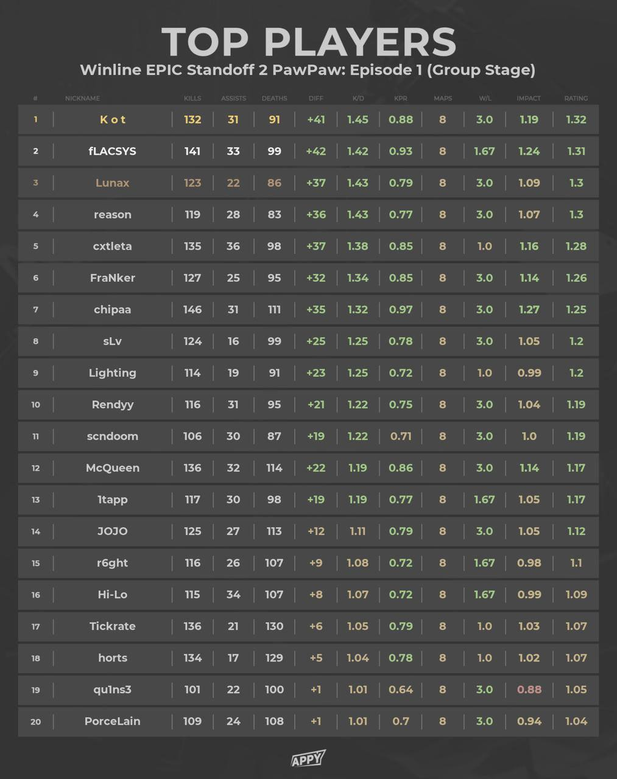Click the maps value 8 in K o t's row
Image resolution: width=617 pixels, height=779 pixels.
(443, 119)
